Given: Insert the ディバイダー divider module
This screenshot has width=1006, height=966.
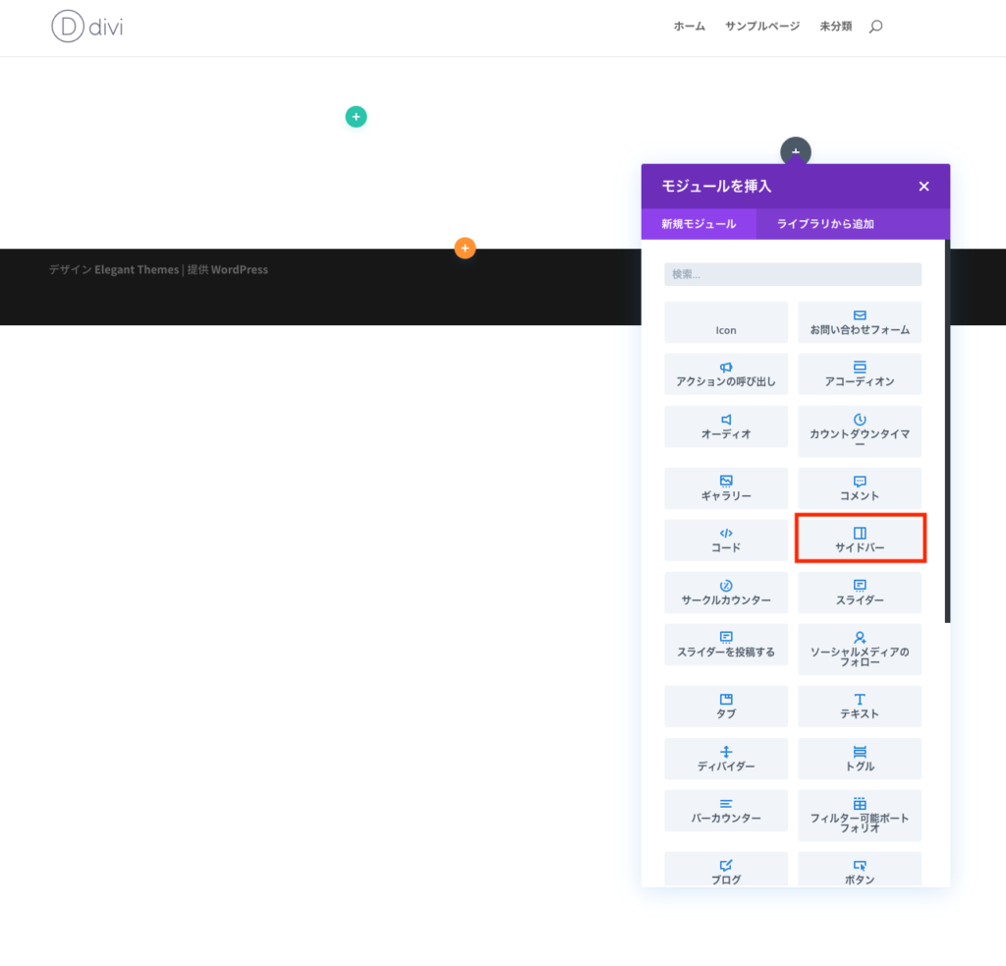Looking at the screenshot, I should (x=725, y=759).
